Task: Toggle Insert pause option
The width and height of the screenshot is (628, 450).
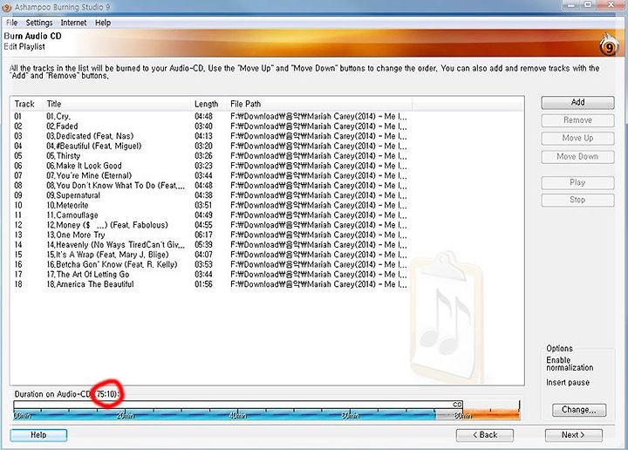Action: pos(568,383)
